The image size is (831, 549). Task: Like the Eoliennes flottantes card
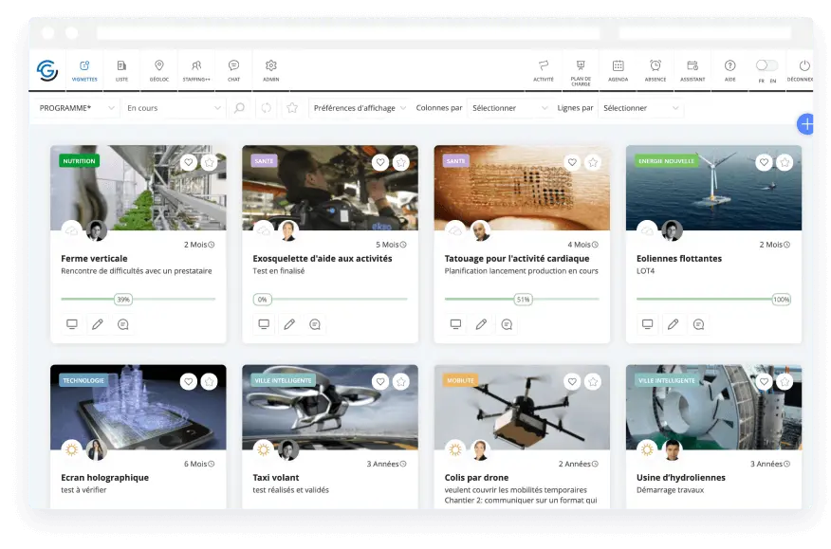(x=764, y=162)
